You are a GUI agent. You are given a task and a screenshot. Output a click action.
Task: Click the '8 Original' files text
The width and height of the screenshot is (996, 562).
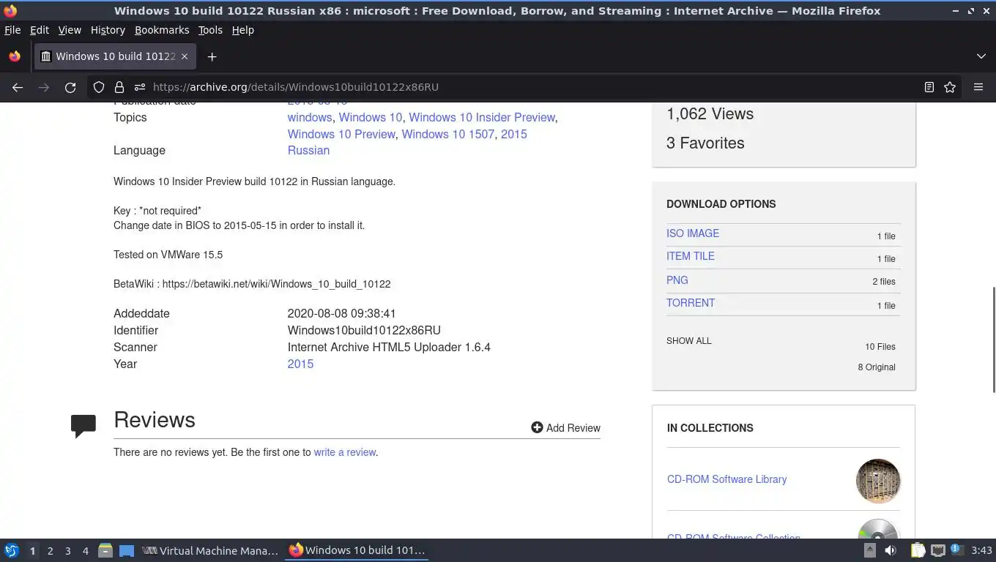click(877, 367)
